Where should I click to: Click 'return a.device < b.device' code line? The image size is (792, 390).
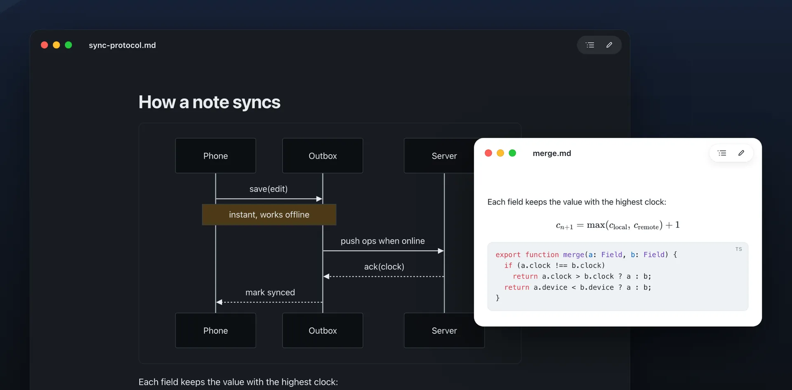click(577, 287)
